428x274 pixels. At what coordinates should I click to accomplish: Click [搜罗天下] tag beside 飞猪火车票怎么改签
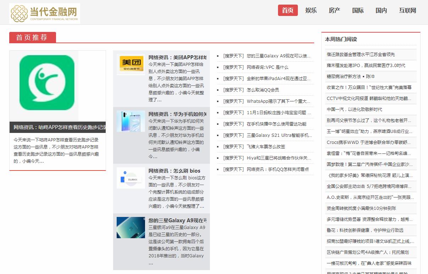pos(234,146)
